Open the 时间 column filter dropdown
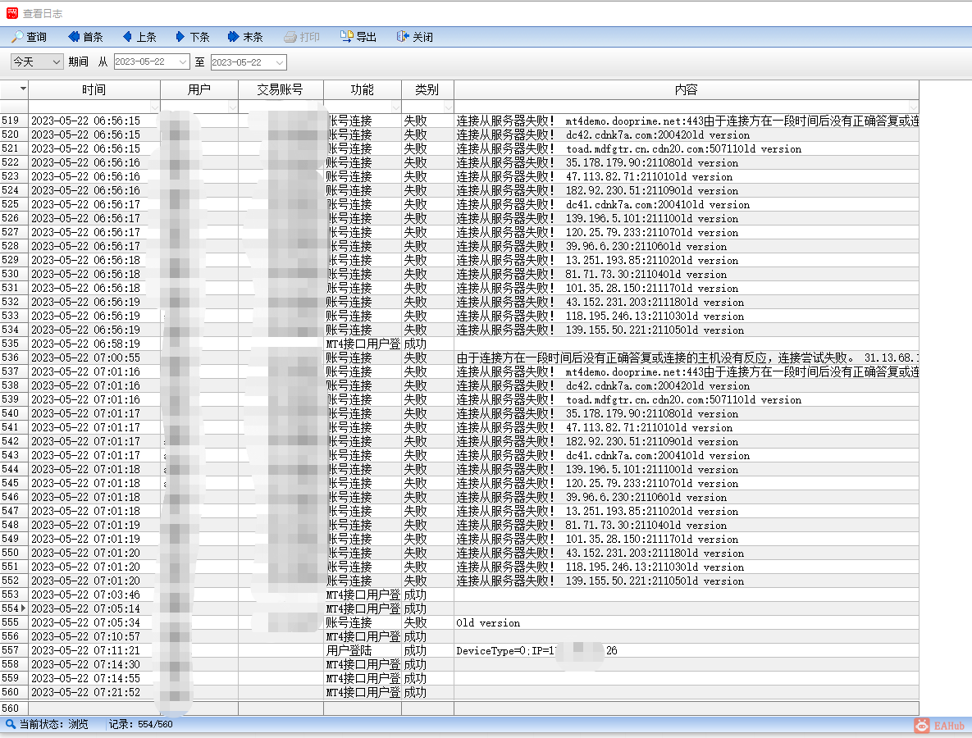 [x=154, y=107]
